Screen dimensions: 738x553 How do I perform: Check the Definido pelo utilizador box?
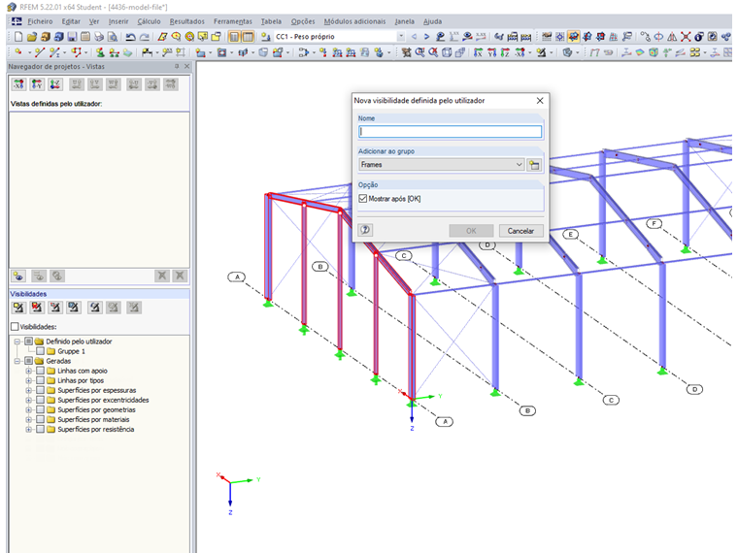tap(29, 342)
